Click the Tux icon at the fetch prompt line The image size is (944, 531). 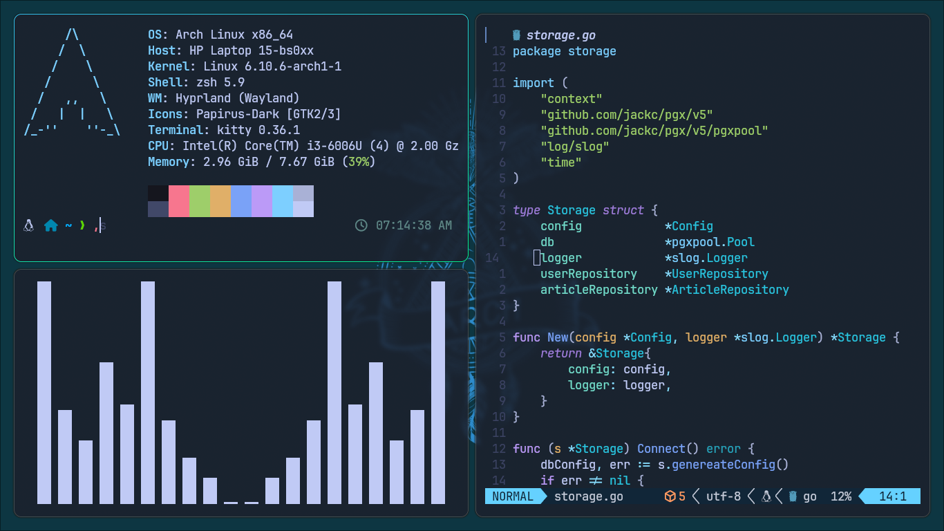(28, 225)
